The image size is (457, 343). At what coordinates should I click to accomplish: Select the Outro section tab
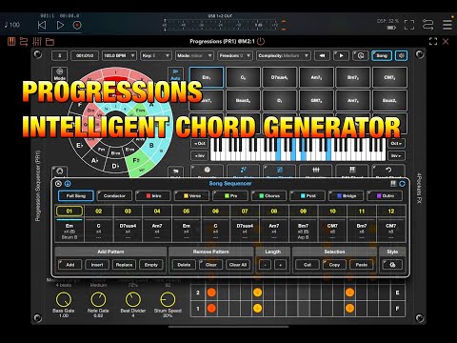pyautogui.click(x=385, y=195)
